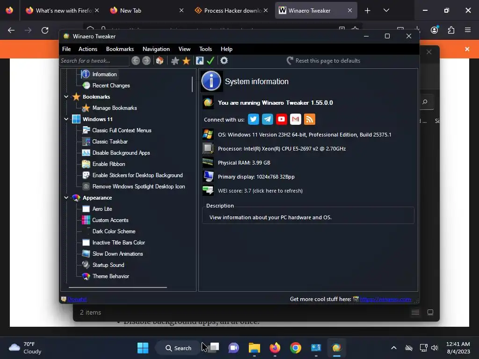Open Winaero YouTube link icon

(282, 119)
